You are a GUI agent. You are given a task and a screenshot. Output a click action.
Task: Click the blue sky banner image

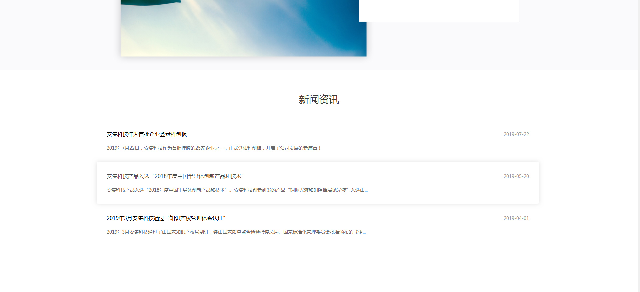pyautogui.click(x=243, y=30)
